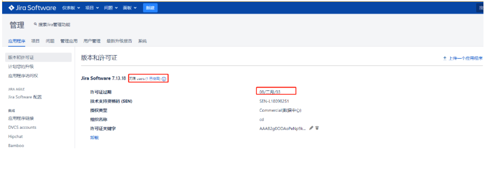The image size is (486, 178).
Task: Click the Jira Software 7.13.18 heading
Action: point(104,79)
